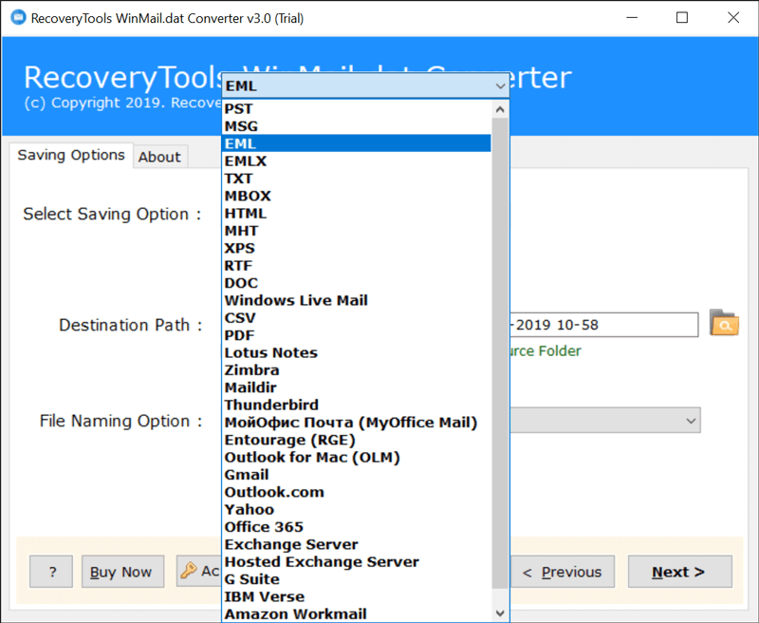
Task: Choose Maildir saving option
Action: 357,387
